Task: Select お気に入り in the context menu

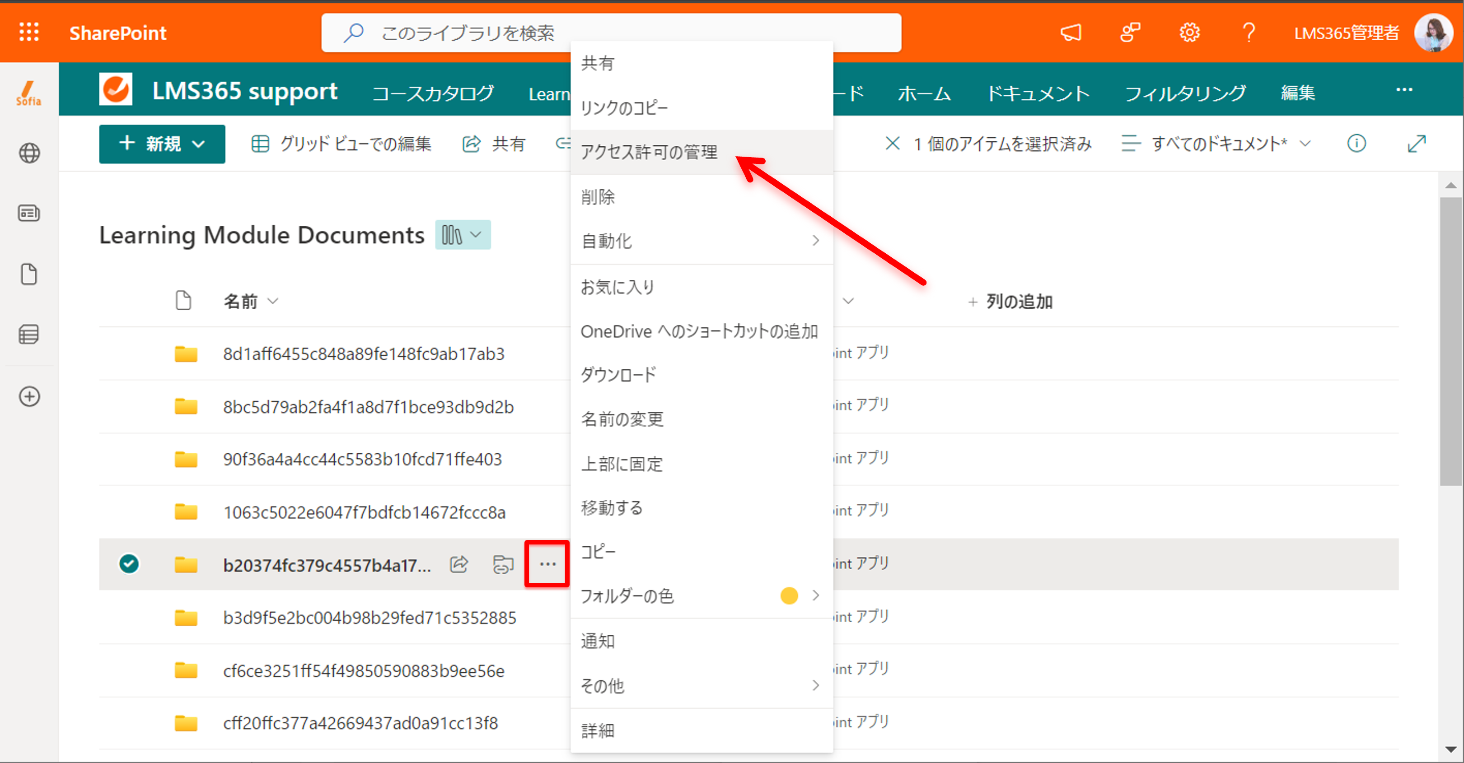Action: click(702, 286)
